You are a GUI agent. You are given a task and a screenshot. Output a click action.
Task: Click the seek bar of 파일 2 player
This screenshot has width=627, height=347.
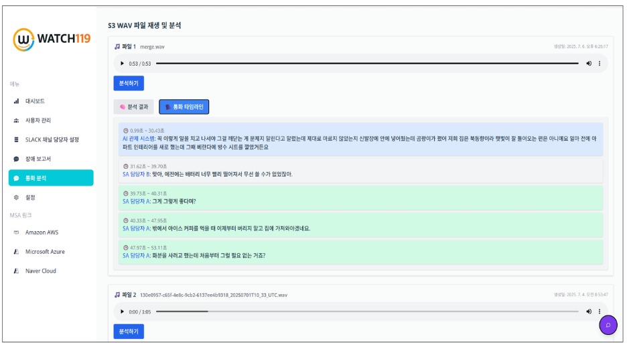367,311
